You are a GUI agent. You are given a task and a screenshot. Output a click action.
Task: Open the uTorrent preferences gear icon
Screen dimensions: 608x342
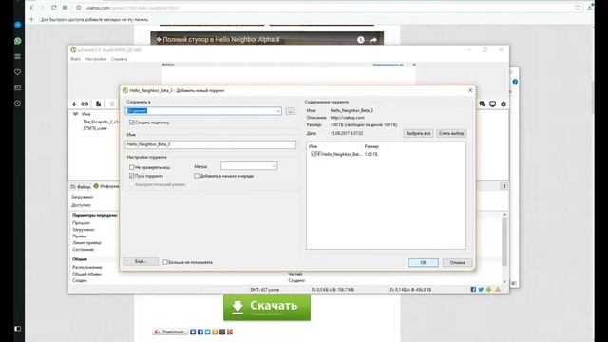[x=503, y=104]
